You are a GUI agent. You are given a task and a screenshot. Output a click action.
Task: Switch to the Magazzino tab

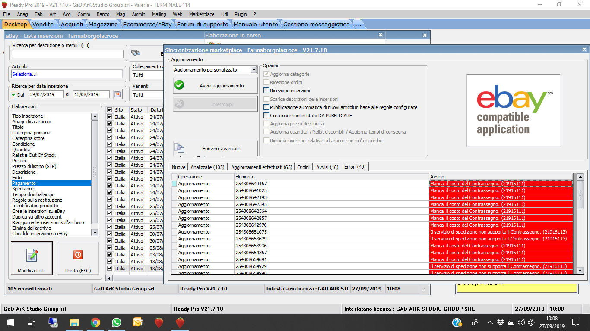[x=103, y=24]
